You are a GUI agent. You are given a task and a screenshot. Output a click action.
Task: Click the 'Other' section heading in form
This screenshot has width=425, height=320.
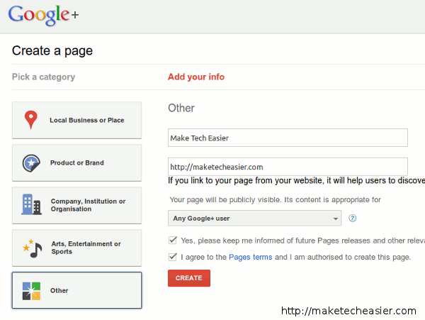click(181, 108)
